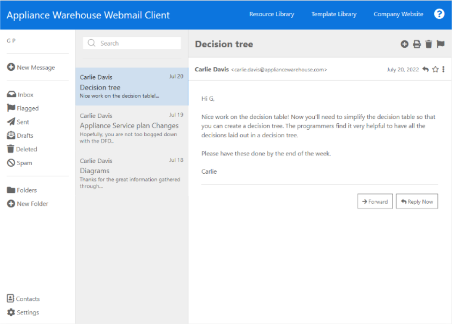Click "Please have these done by the end" line

pos(266,153)
